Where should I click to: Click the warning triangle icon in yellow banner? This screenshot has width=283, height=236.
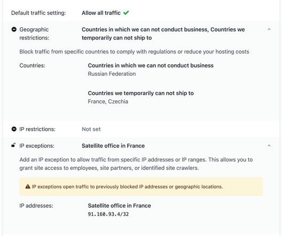tap(28, 186)
